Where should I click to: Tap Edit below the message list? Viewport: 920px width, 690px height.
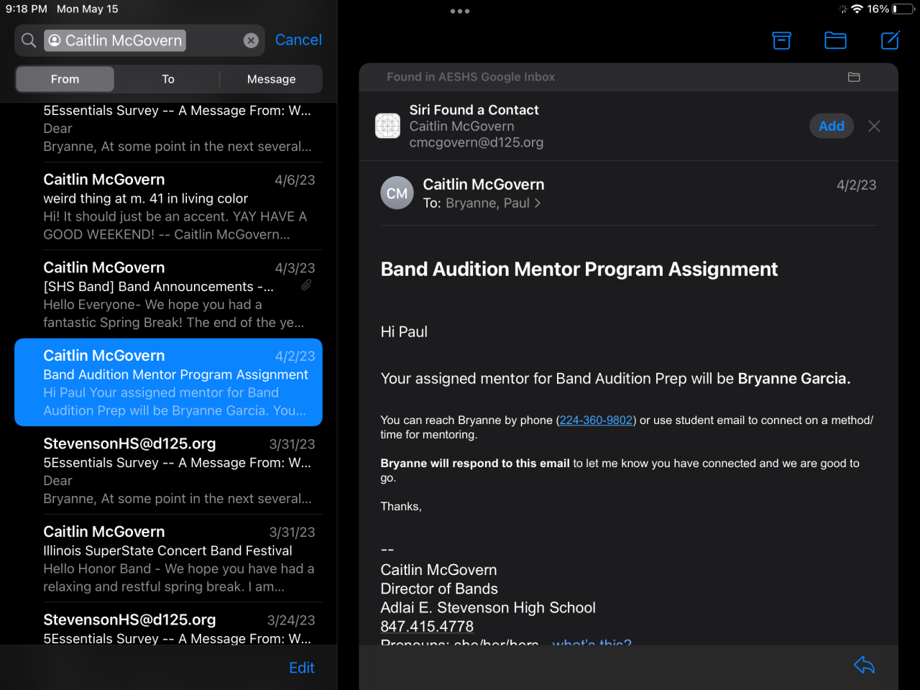coord(301,668)
